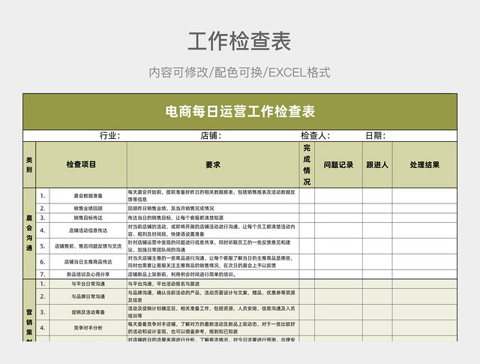The height and width of the screenshot is (364, 480).
Task: Click the subtitle '内容可修改/配色可换/EXCEL格式'
Action: pos(239,73)
